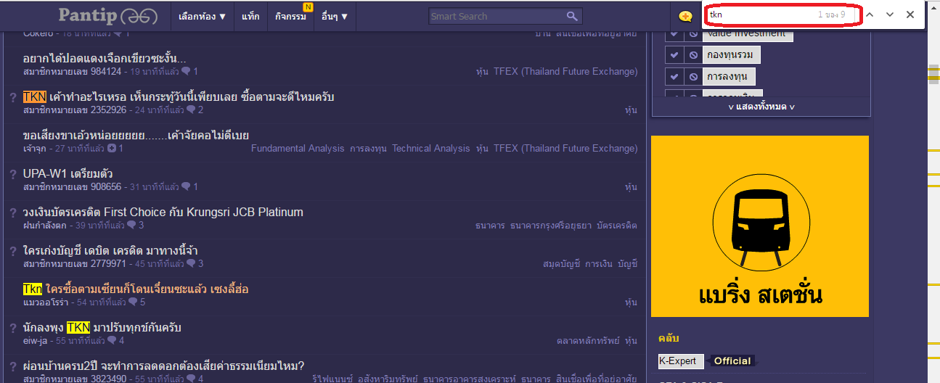The image size is (940, 383).
Task: Close the browser find bar
Action: pyautogui.click(x=910, y=15)
